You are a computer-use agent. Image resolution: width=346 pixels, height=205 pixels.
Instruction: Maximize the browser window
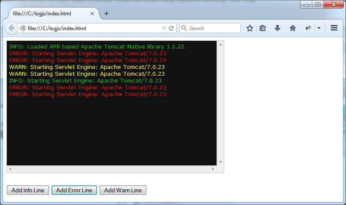point(318,4)
